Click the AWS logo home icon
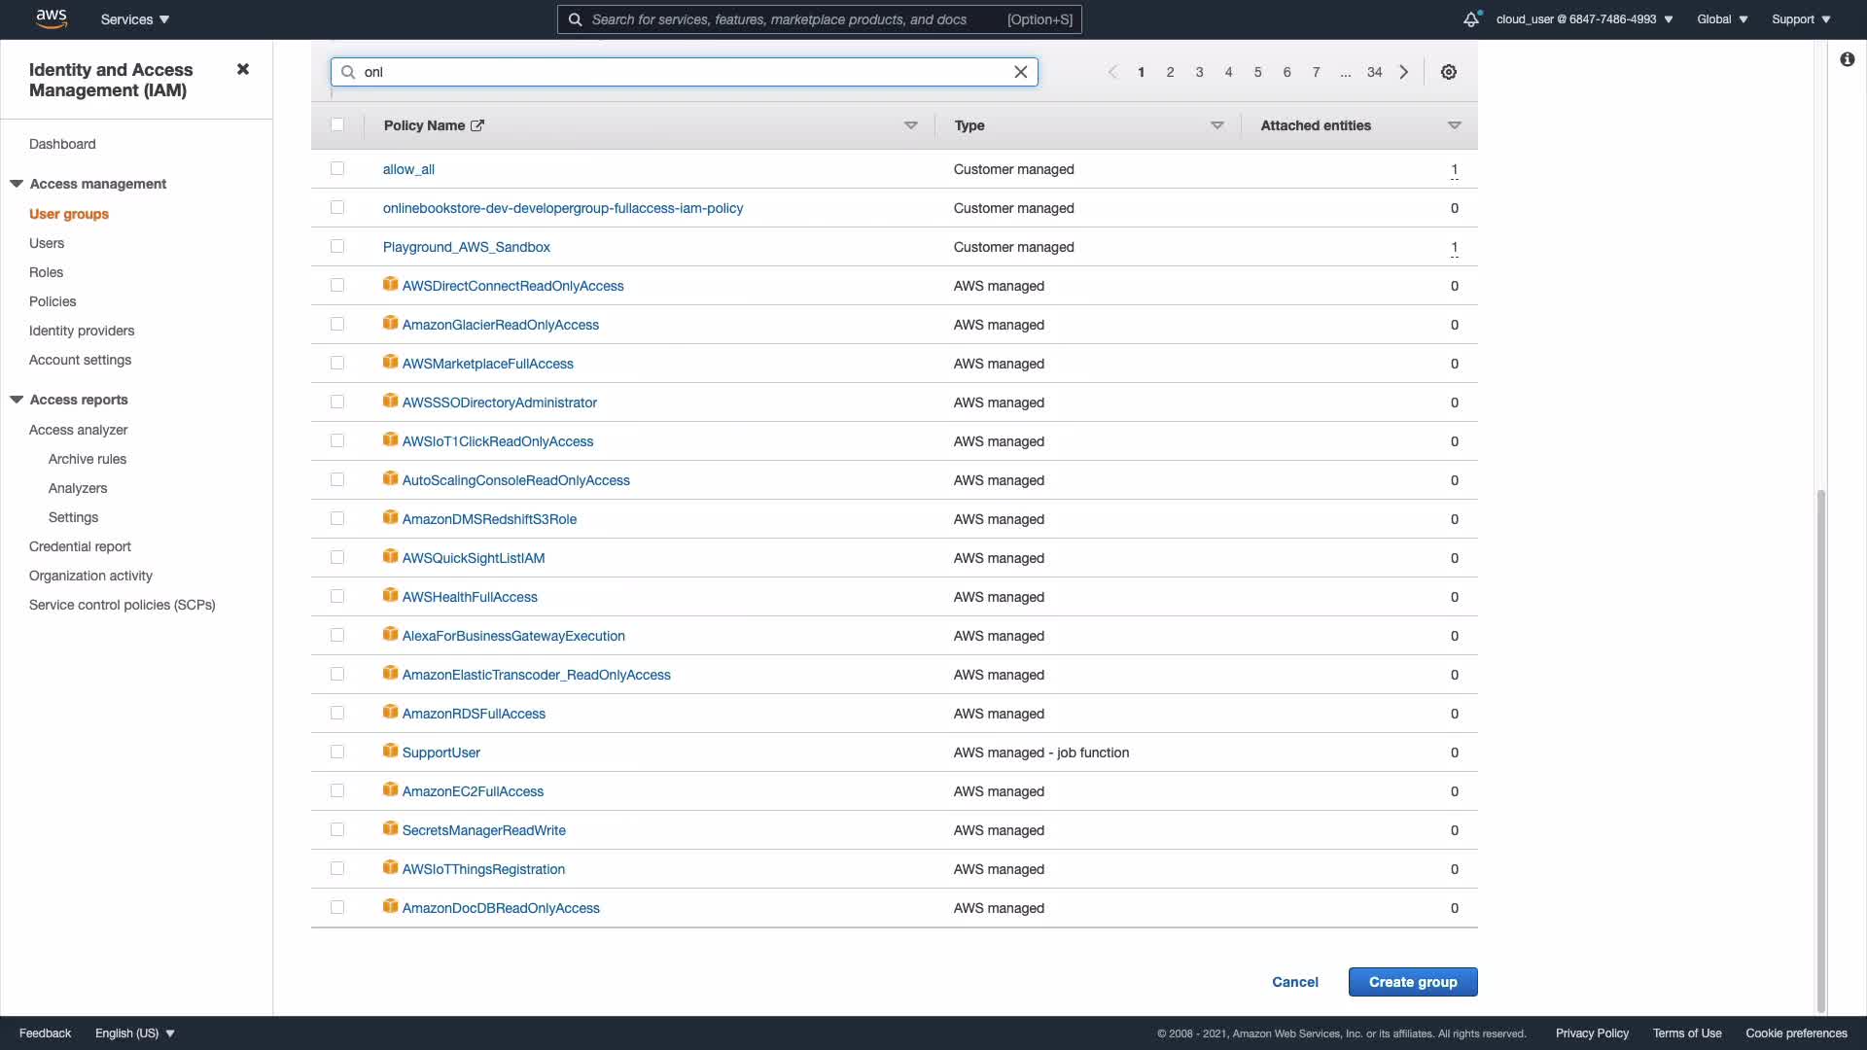This screenshot has width=1867, height=1050. point(51,18)
